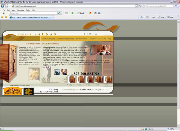Click the site map icon in header
The height and width of the screenshot is (131, 180).
coord(90,34)
